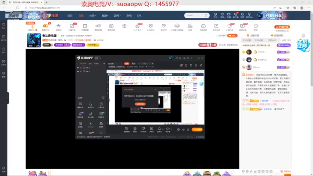Open the two-people friends icon in streamer toolbar
This screenshot has width=313, height=176.
coord(190,26)
